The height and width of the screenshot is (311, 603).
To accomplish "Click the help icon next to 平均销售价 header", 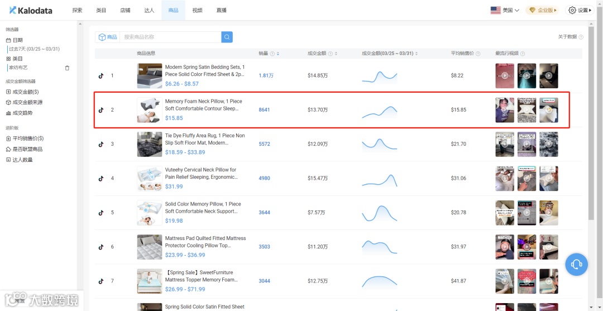I will click(x=478, y=54).
